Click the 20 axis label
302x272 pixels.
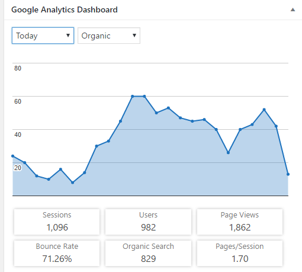(x=18, y=168)
